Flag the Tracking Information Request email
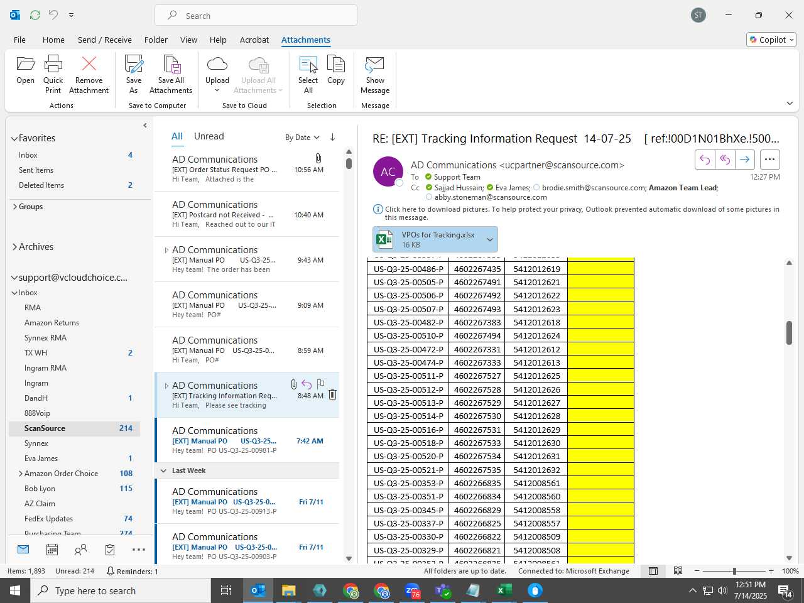Screen dimensions: 804x603 [320, 384]
